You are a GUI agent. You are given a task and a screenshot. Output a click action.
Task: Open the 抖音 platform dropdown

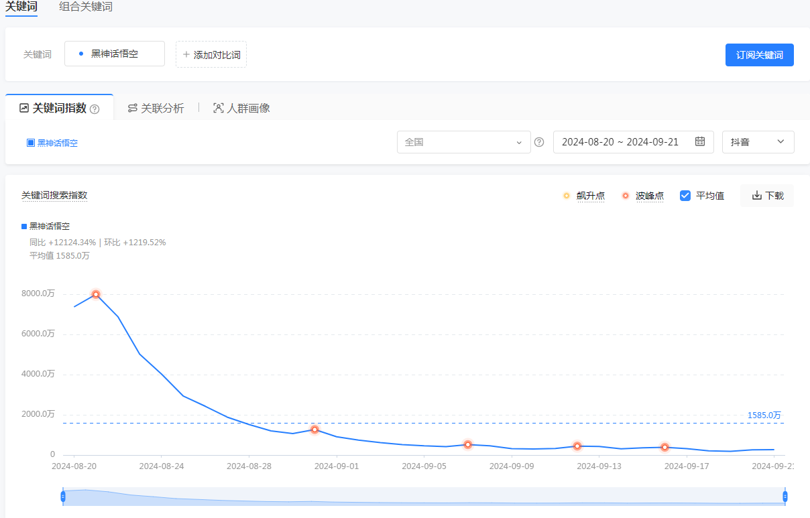point(758,142)
